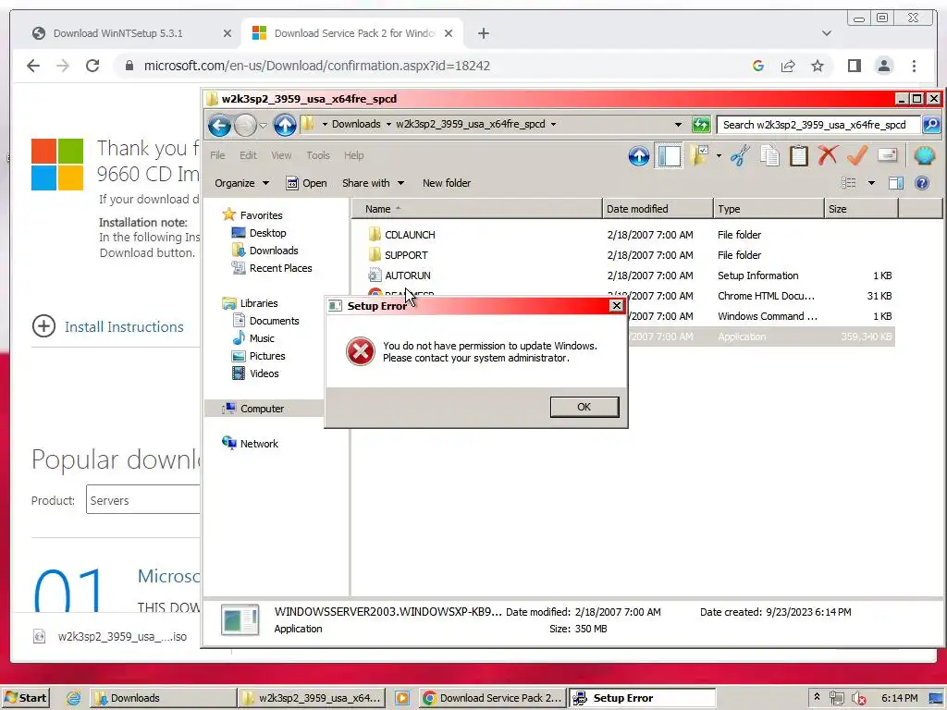Image resolution: width=947 pixels, height=710 pixels.
Task: Click the Cut scissors icon
Action: click(740, 155)
